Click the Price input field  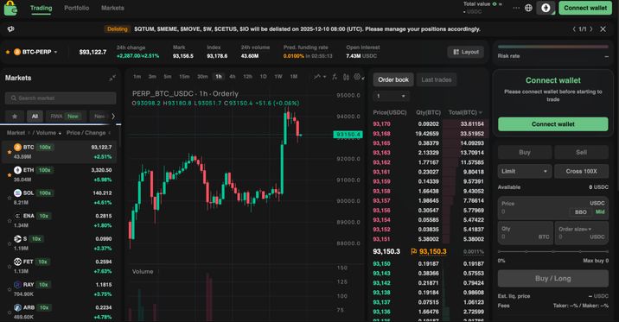click(552, 208)
